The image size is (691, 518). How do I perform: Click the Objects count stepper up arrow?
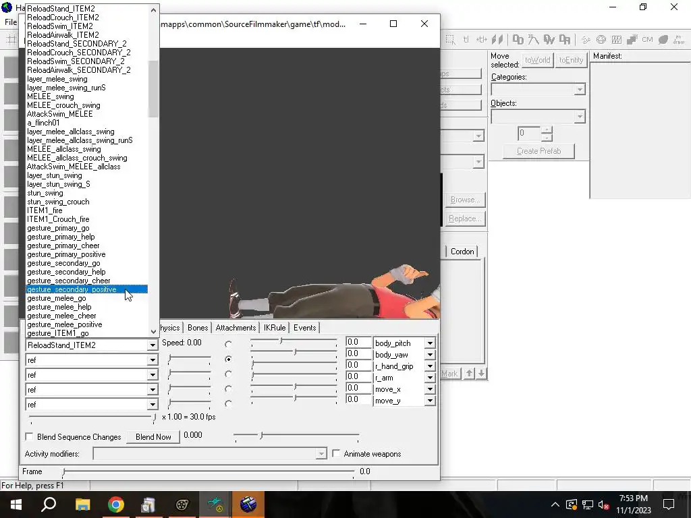[547, 130]
